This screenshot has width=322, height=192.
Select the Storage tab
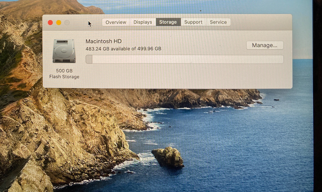(x=168, y=22)
